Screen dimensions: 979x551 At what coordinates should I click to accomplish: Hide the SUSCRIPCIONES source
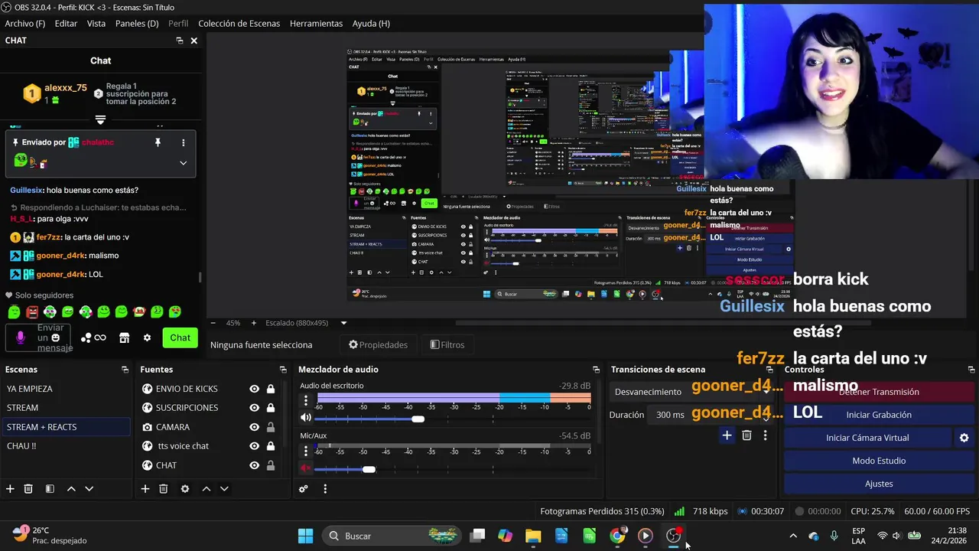point(254,408)
